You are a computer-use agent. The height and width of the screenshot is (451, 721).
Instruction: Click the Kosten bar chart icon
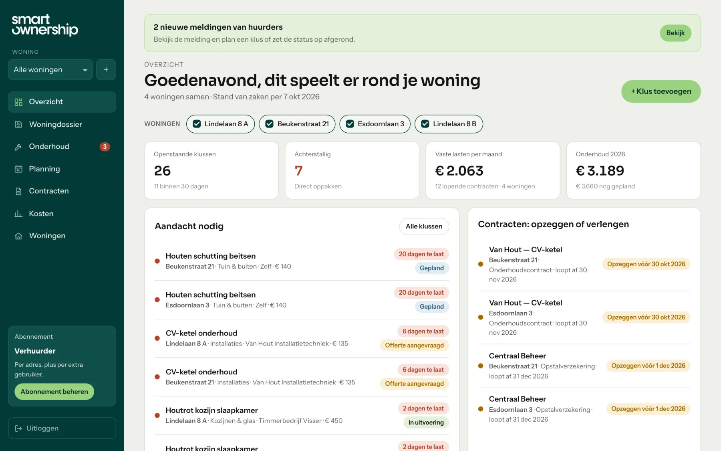pos(18,214)
